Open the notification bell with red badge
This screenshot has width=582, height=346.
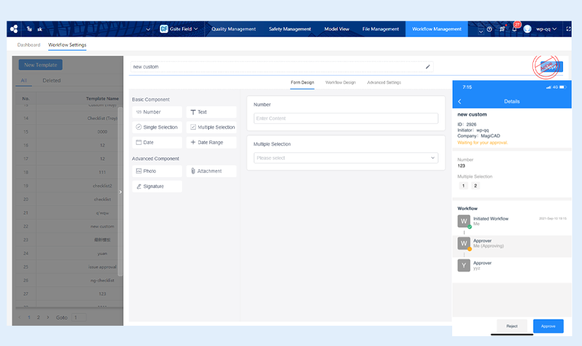(x=515, y=29)
